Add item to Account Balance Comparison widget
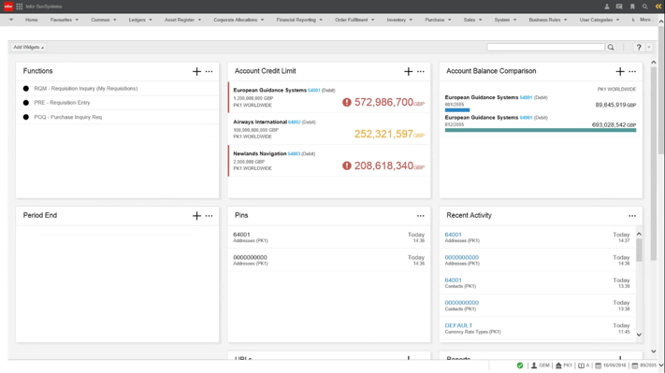The height and width of the screenshot is (373, 665). (619, 71)
